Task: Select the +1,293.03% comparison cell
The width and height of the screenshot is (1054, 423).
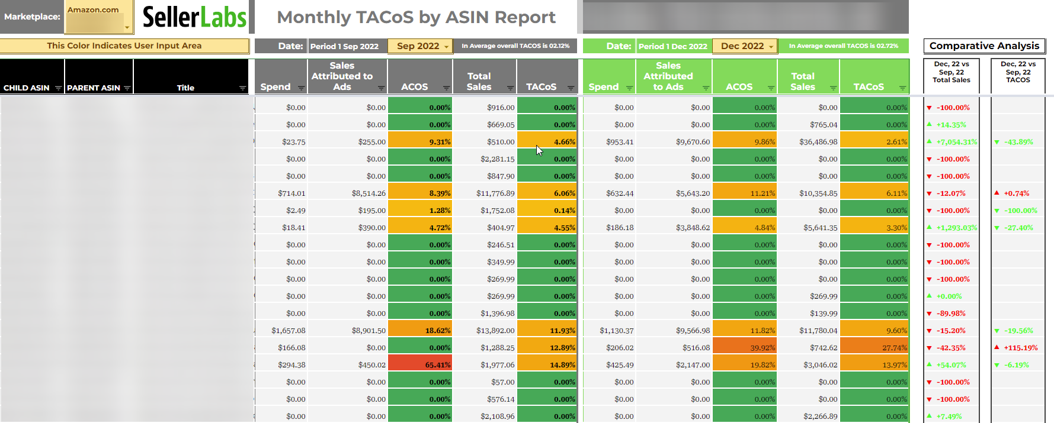Action: pyautogui.click(x=952, y=228)
